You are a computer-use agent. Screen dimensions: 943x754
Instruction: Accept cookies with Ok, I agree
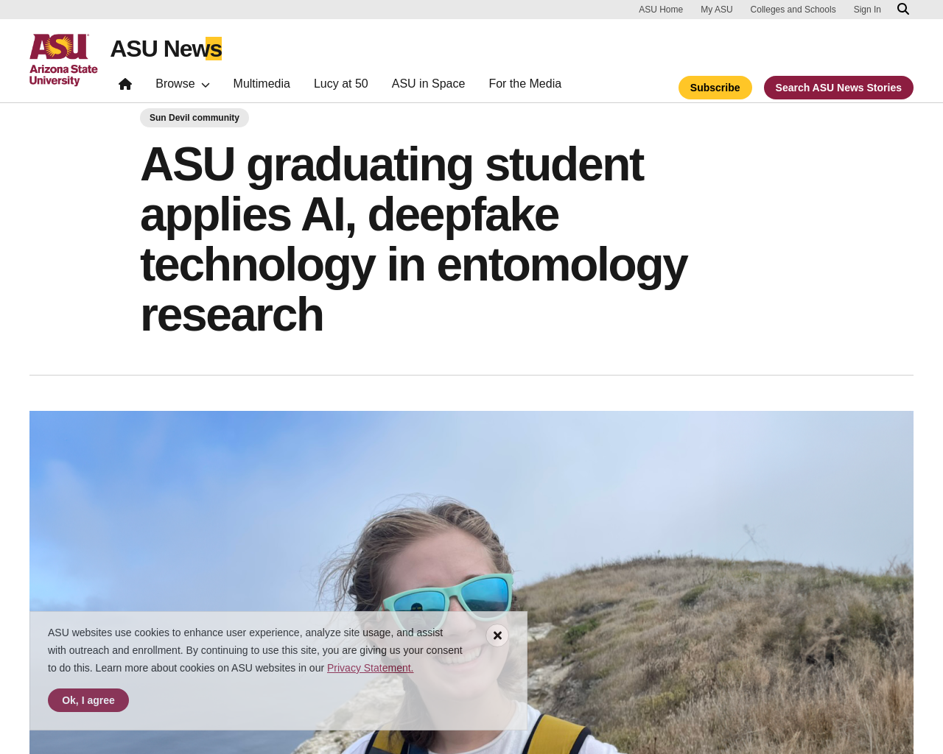pos(88,700)
